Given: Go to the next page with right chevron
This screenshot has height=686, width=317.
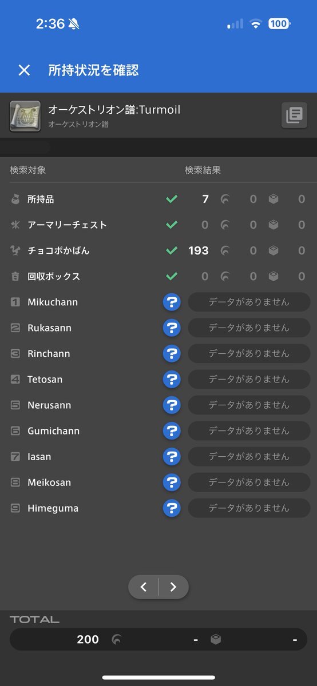Looking at the screenshot, I should (x=173, y=587).
